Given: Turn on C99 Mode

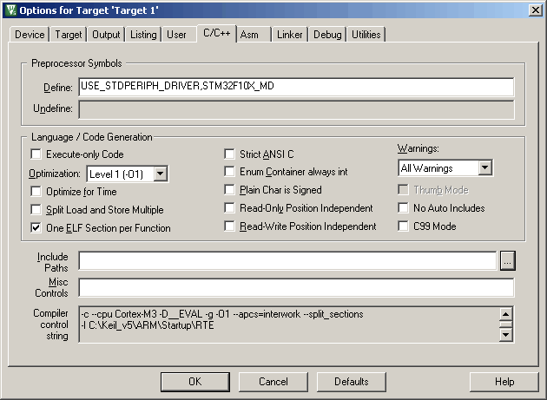Looking at the screenshot, I should pyautogui.click(x=404, y=226).
